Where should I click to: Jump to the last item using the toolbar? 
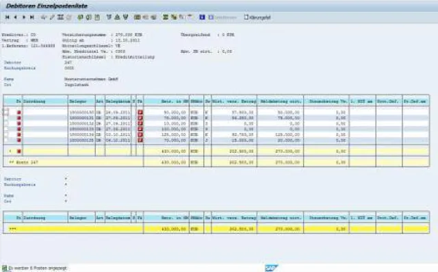tap(32, 17)
